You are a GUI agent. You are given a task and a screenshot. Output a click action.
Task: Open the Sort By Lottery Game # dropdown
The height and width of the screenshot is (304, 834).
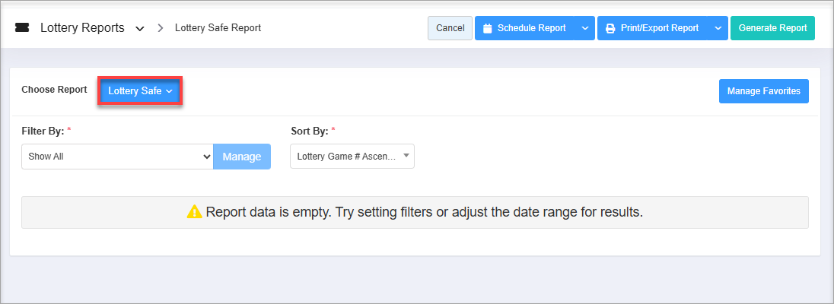pyautogui.click(x=352, y=157)
